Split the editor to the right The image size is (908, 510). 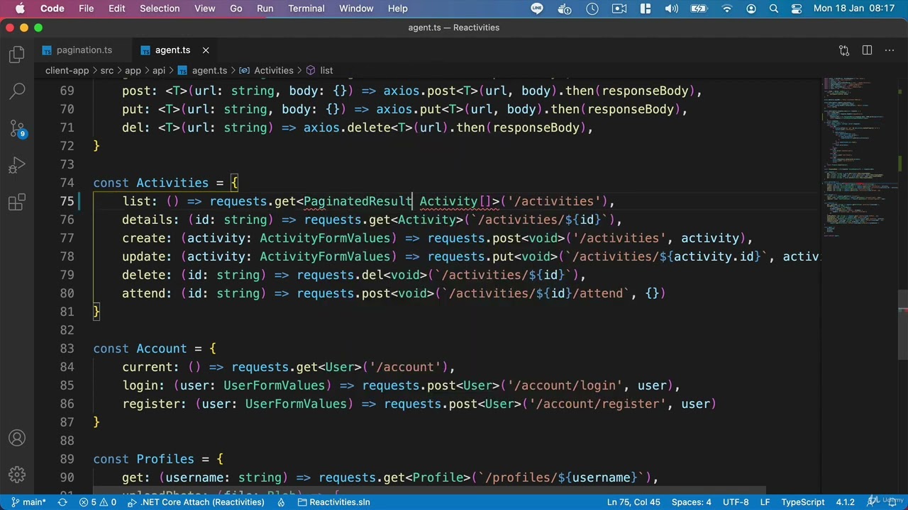point(867,50)
